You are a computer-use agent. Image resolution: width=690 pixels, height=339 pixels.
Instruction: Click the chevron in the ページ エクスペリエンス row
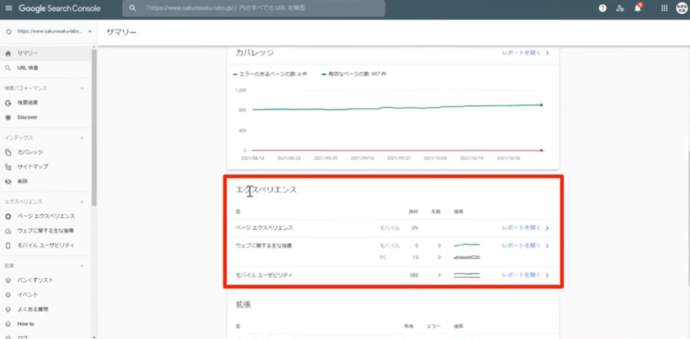pyautogui.click(x=547, y=228)
